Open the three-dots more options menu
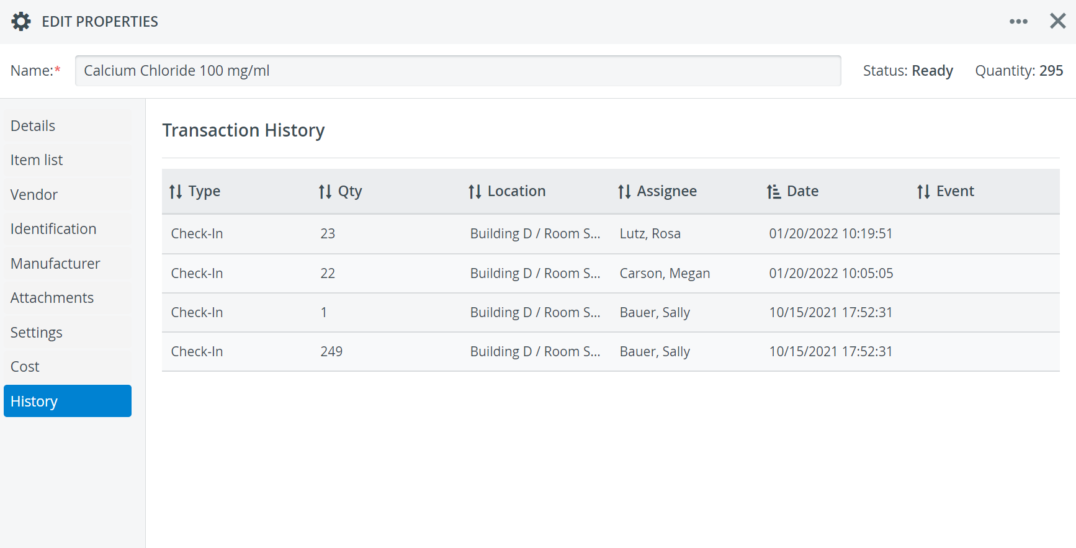 click(1018, 22)
